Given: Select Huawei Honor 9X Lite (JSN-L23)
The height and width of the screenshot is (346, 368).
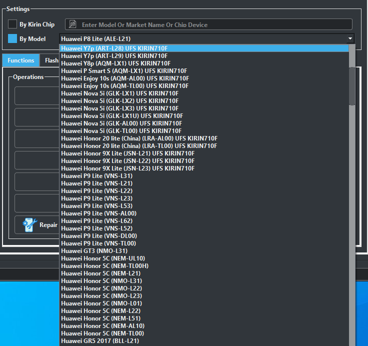Looking at the screenshot, I should click(x=204, y=168).
